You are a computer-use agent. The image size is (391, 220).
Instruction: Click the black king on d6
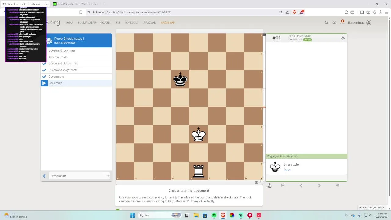180,79
